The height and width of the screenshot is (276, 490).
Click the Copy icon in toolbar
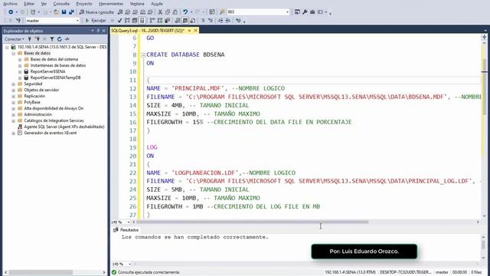[168, 12]
